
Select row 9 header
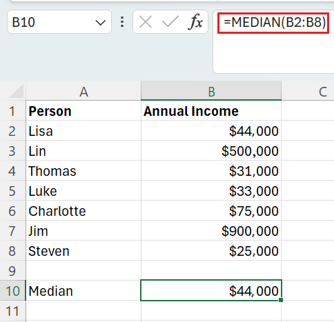coord(12,270)
